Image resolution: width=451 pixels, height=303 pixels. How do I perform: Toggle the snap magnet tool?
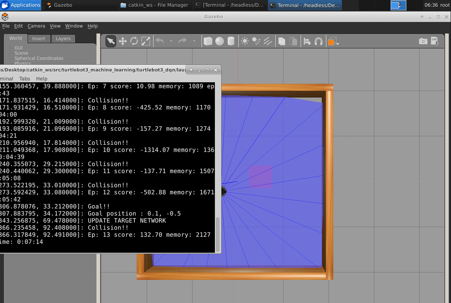[x=318, y=41]
